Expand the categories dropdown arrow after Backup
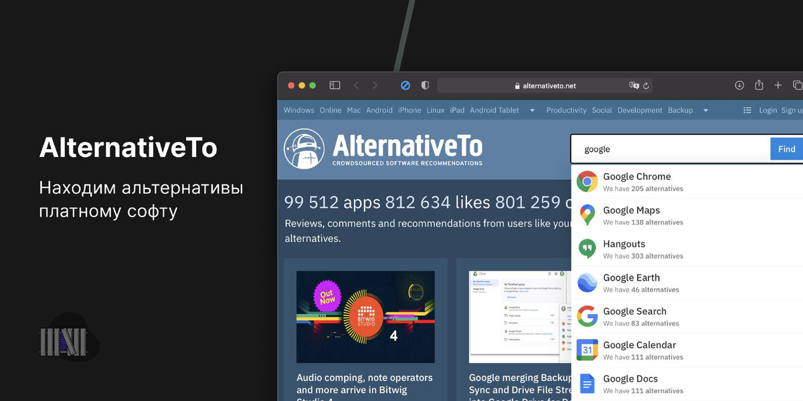 (x=705, y=110)
